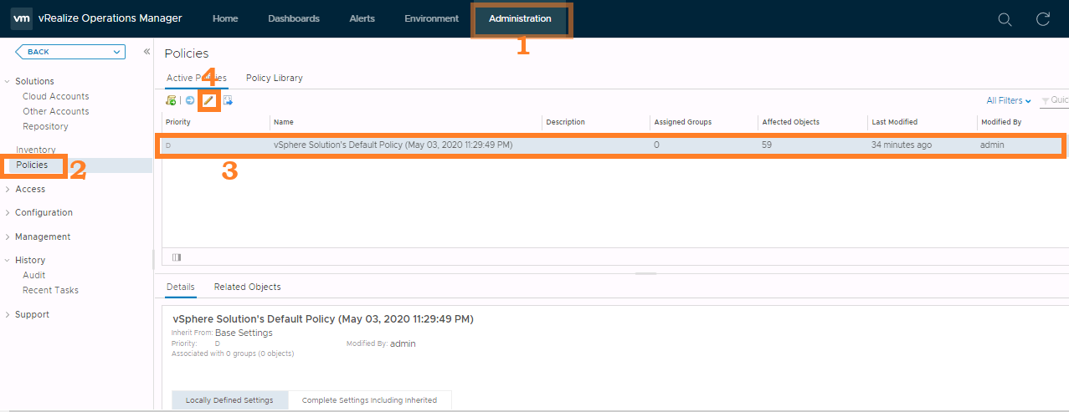
Task: Collapse the Solutions tree section
Action: [x=8, y=82]
